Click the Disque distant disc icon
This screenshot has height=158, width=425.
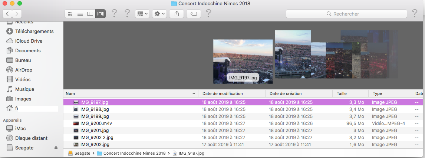(x=10, y=138)
